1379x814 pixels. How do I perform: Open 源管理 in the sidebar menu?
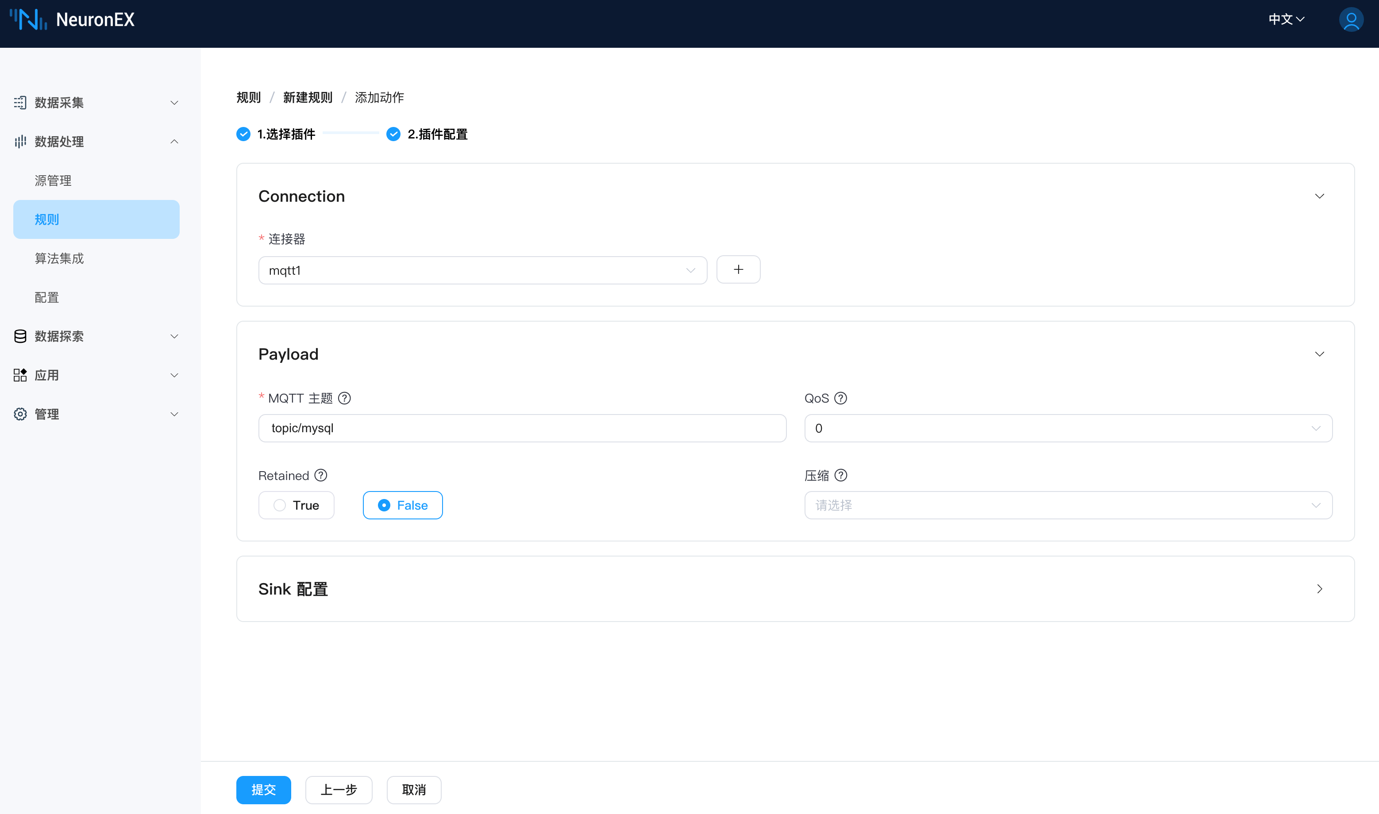pos(53,180)
